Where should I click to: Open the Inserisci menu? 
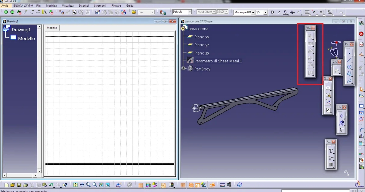pyautogui.click(x=84, y=6)
